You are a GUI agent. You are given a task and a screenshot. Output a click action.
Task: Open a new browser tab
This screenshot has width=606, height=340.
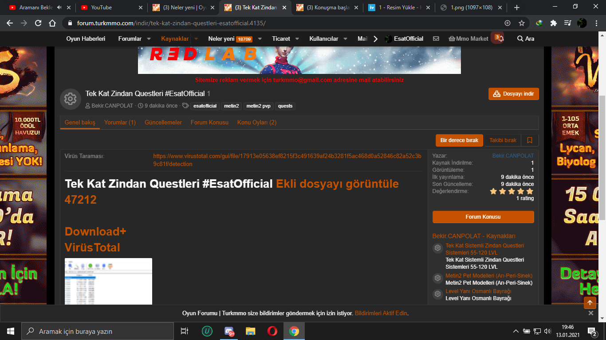(x=516, y=8)
